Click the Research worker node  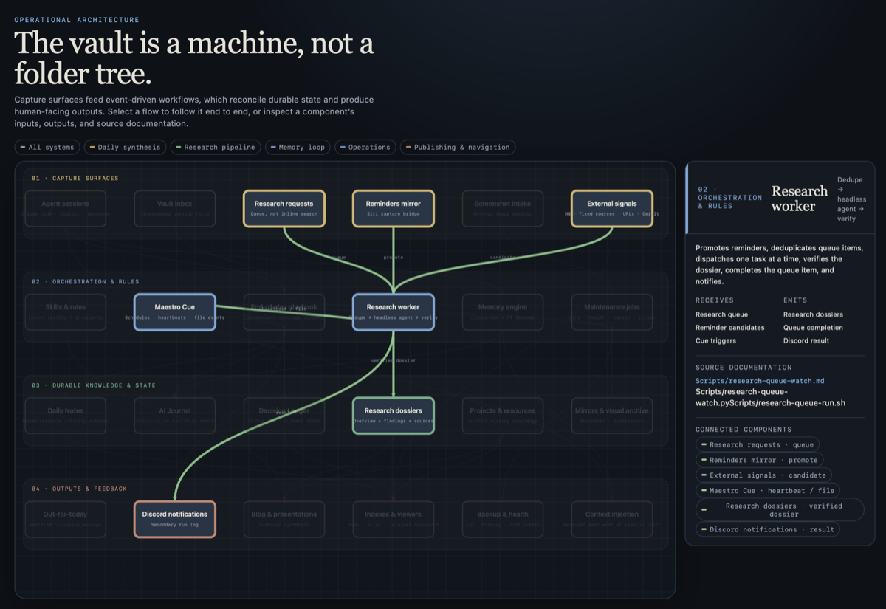[x=394, y=312]
